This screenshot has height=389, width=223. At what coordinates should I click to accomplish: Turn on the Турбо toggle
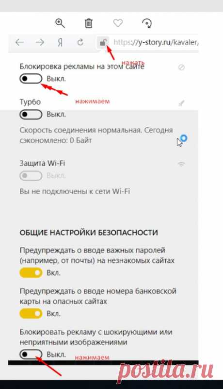31,115
